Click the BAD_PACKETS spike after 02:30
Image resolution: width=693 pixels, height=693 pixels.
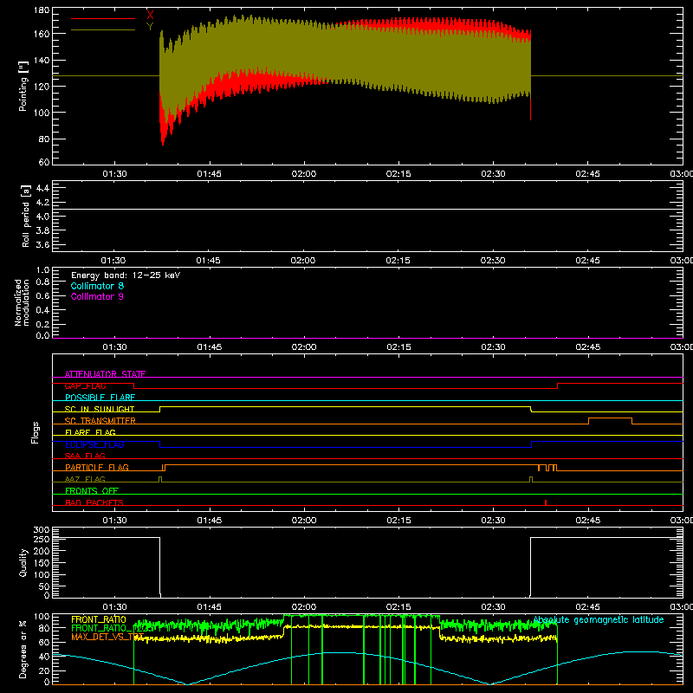pyautogui.click(x=546, y=502)
